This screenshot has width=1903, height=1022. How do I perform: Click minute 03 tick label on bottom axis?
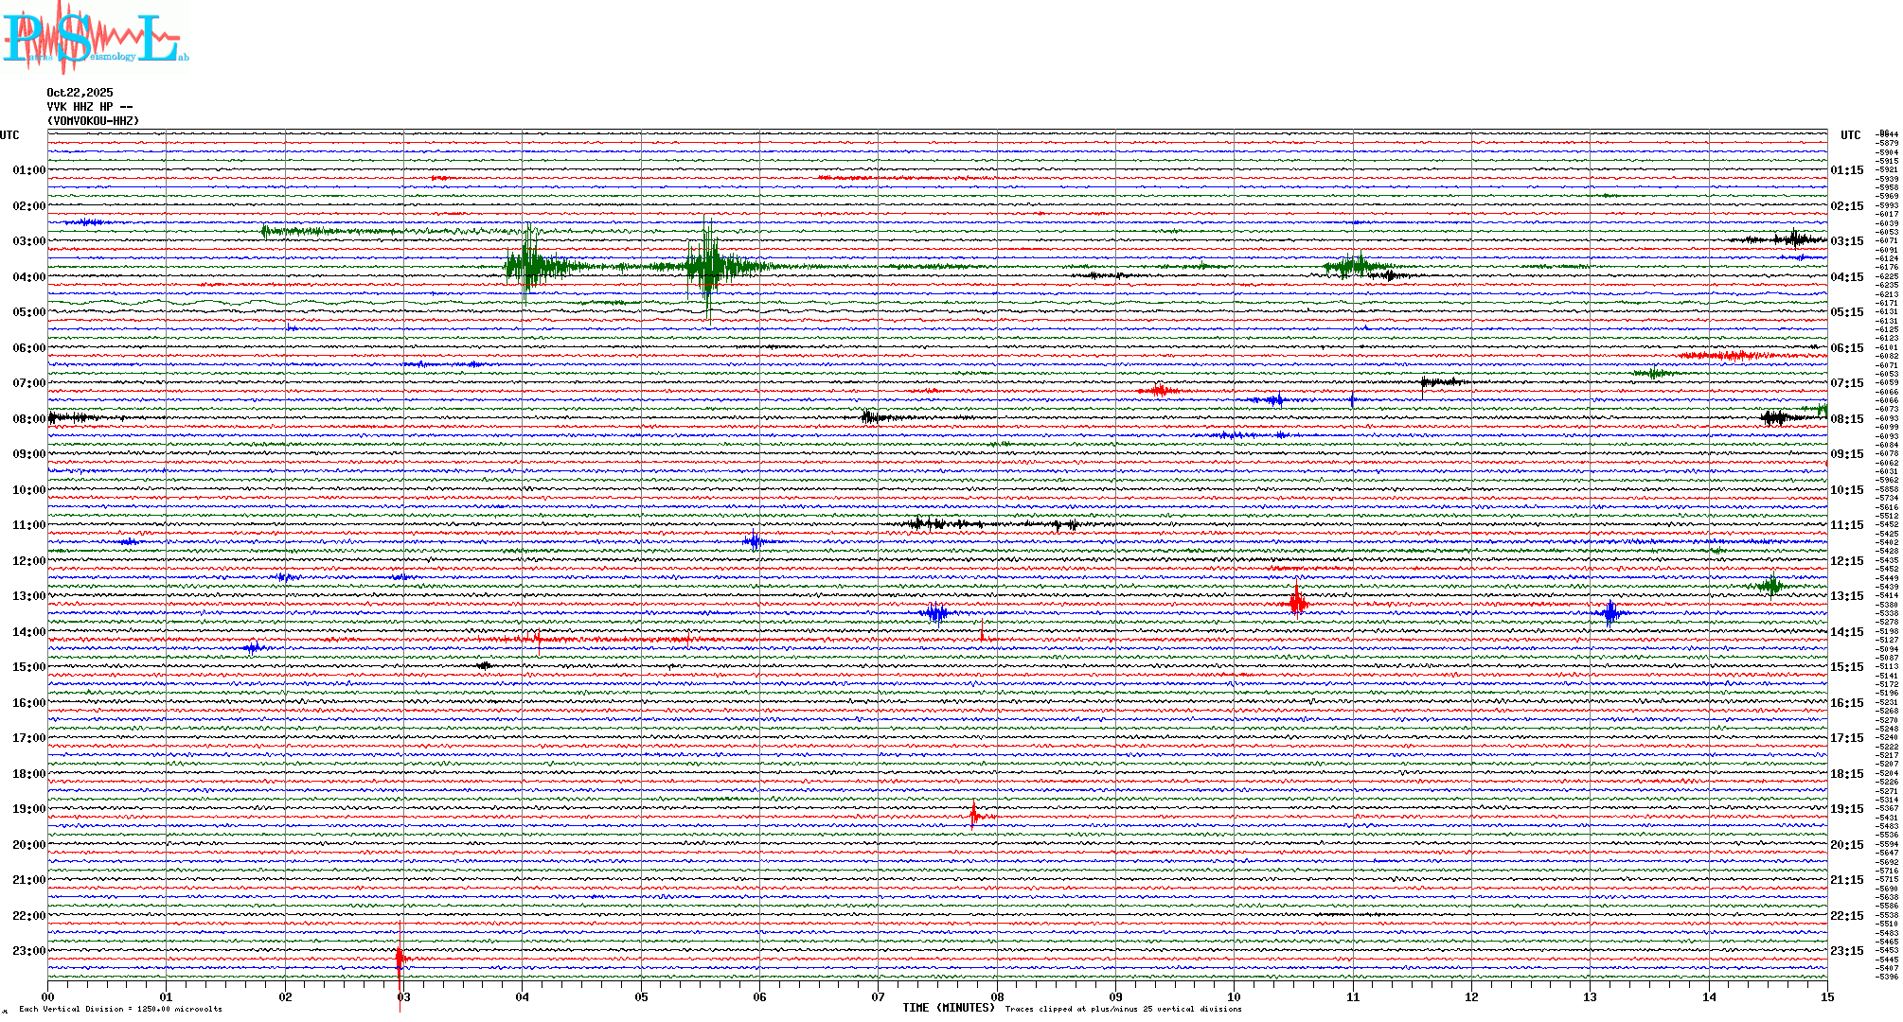[x=403, y=996]
